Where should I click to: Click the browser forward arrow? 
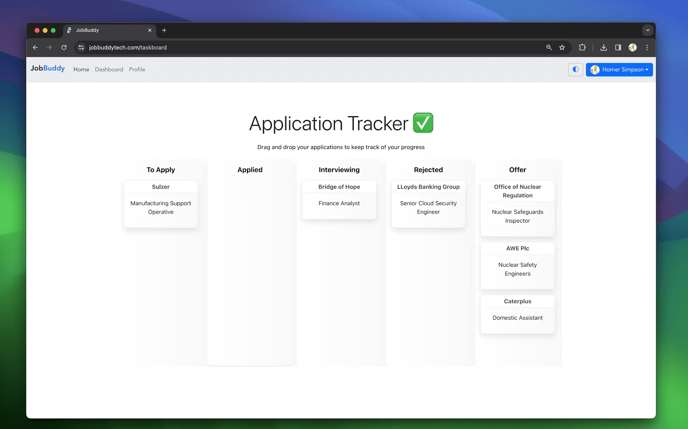point(49,48)
